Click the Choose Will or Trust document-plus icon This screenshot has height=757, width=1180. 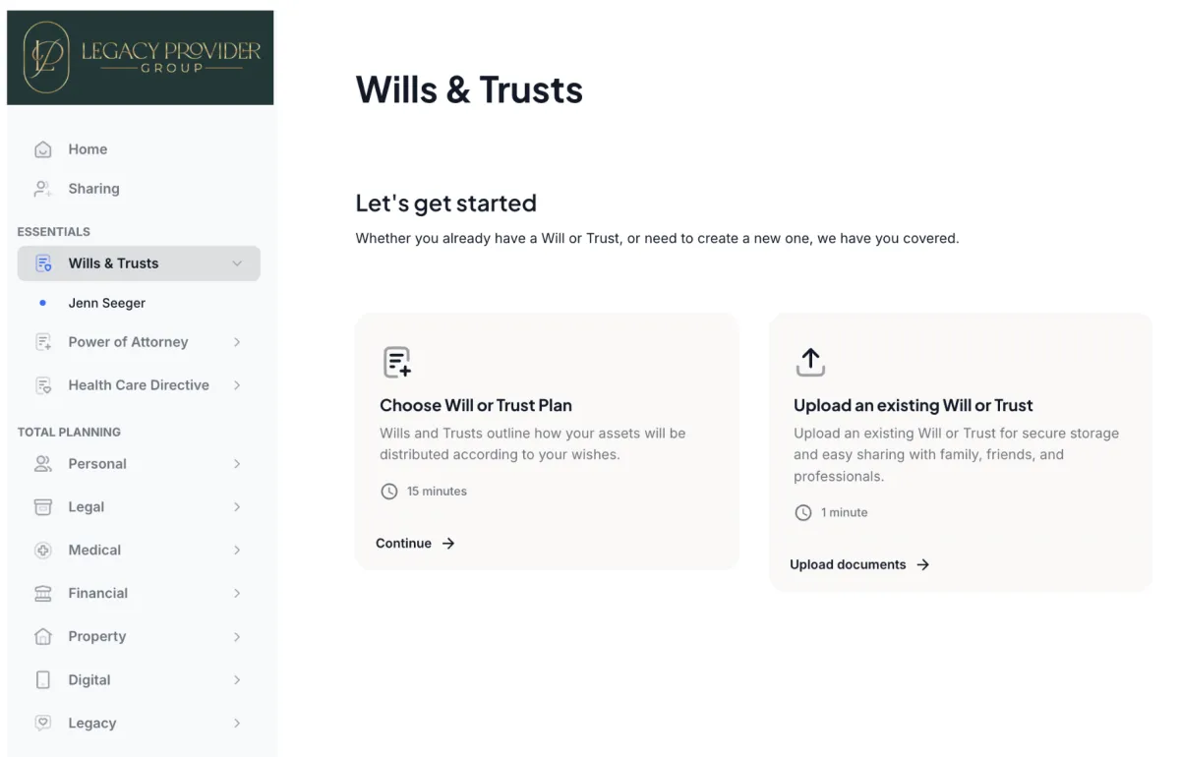[x=396, y=362]
